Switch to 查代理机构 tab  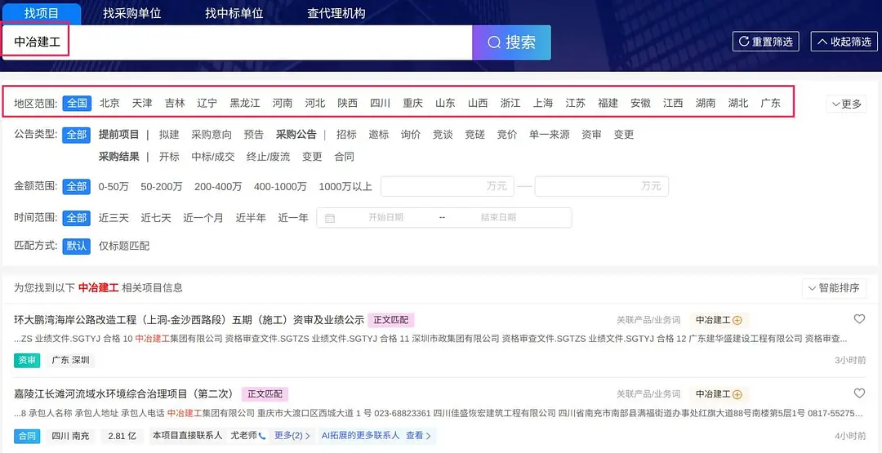[336, 14]
